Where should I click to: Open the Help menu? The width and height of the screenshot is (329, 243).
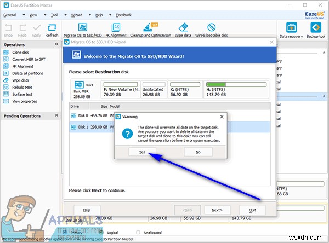click(99, 15)
